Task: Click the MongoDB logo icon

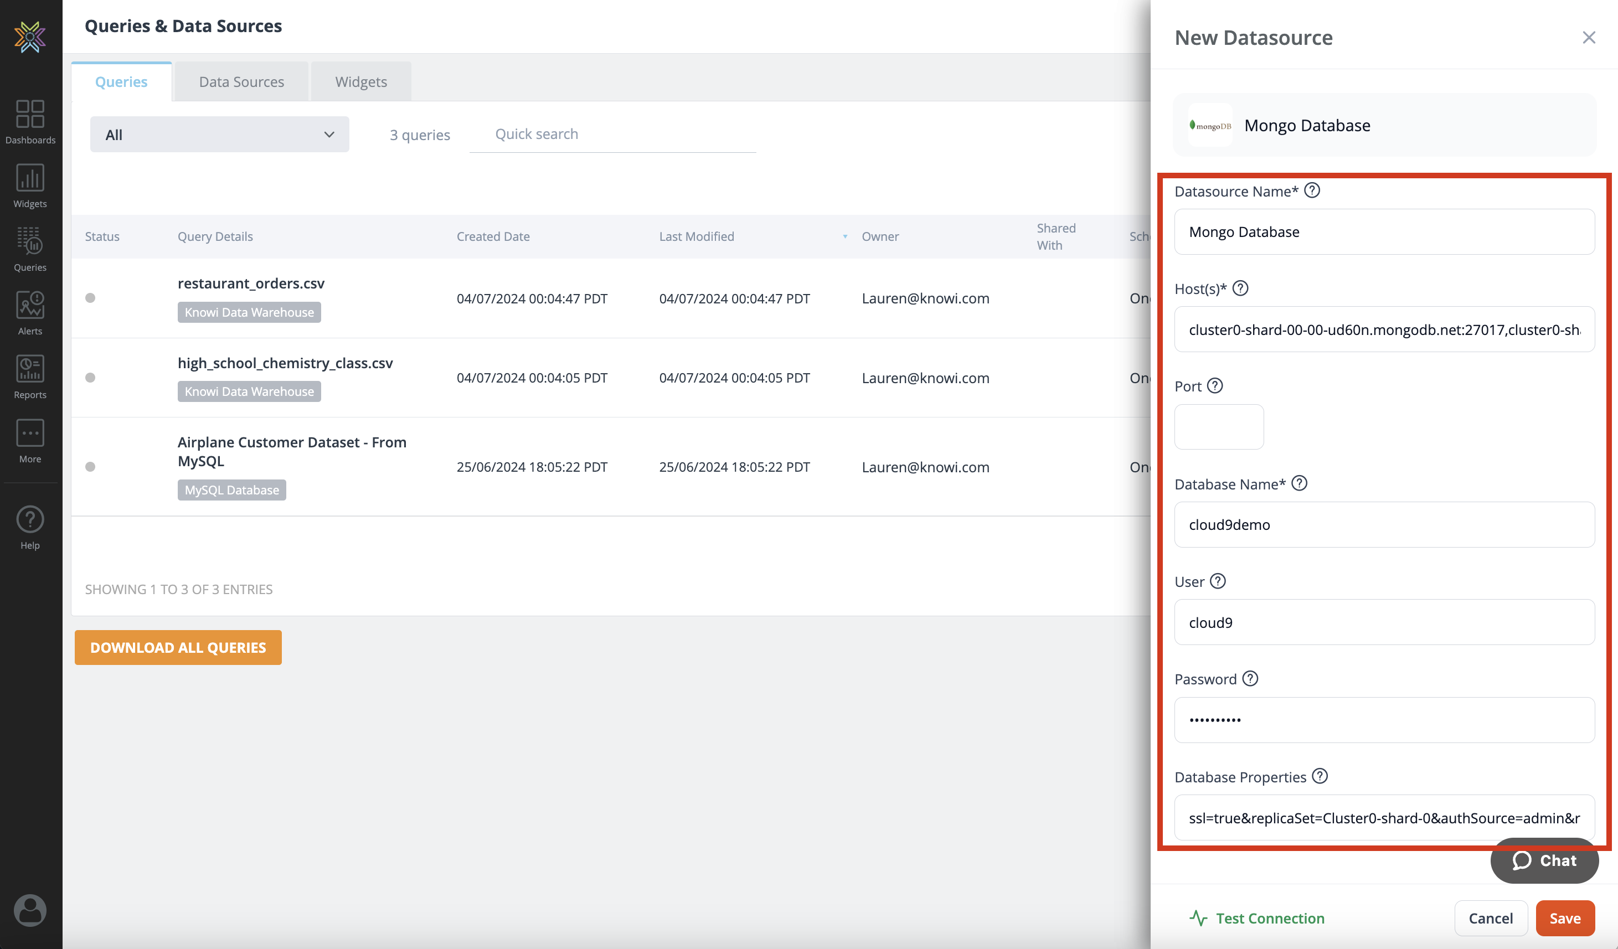Action: (x=1210, y=125)
